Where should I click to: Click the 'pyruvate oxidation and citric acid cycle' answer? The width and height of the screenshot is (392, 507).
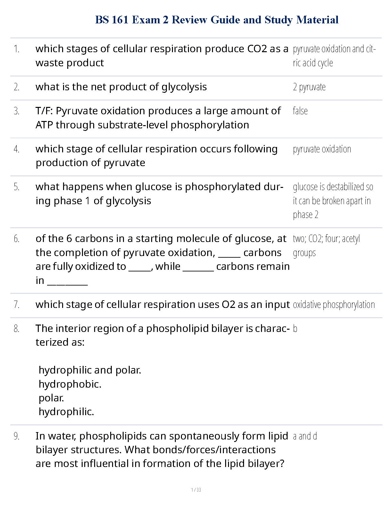[334, 56]
